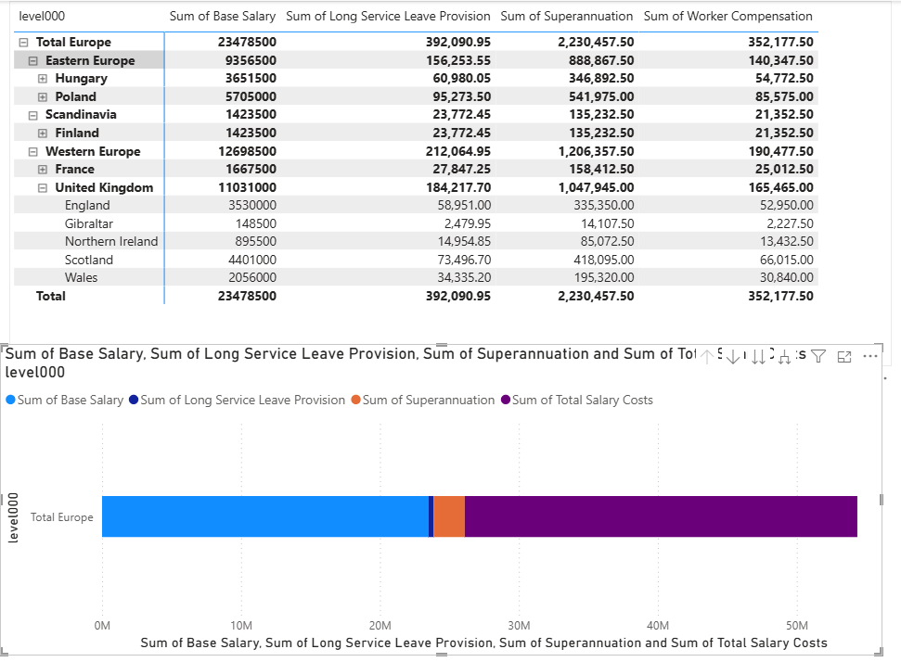Select the England row label

pos(87,206)
